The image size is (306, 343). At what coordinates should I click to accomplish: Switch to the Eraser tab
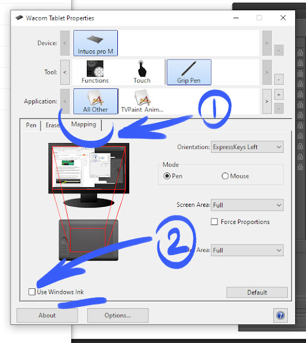(x=53, y=125)
